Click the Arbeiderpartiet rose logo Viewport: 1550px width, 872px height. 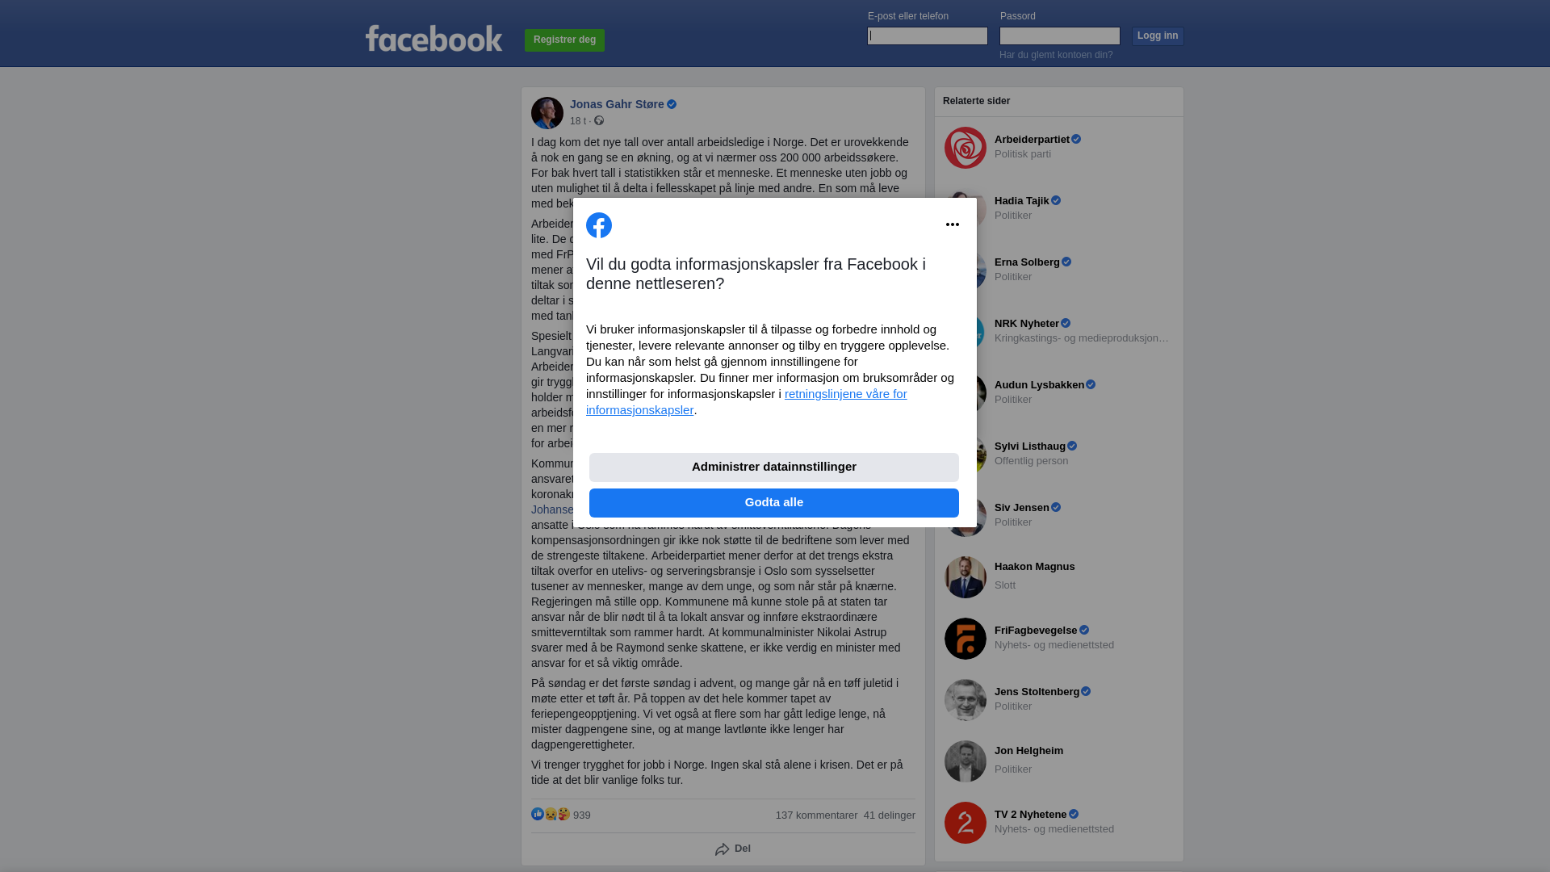click(966, 148)
